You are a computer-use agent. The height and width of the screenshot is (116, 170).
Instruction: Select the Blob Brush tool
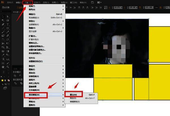tap(3, 36)
